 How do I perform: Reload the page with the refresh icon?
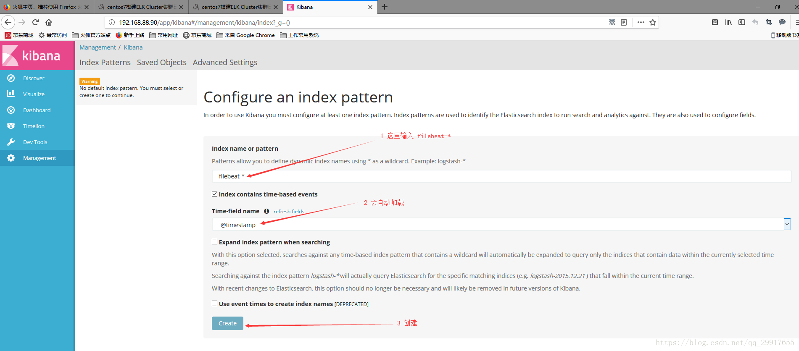tap(35, 22)
